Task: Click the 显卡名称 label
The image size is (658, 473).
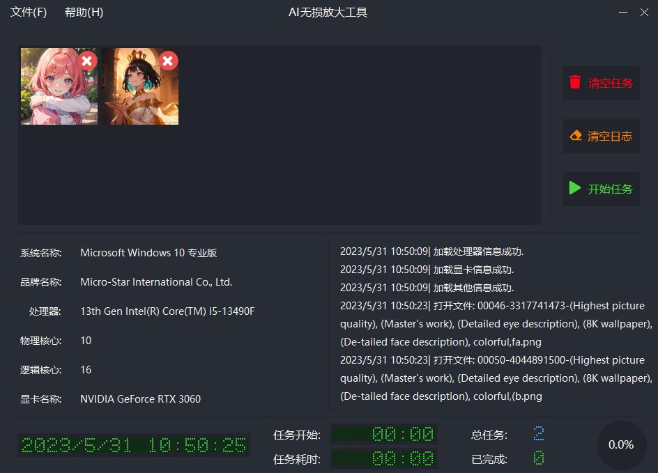Action: tap(40, 399)
